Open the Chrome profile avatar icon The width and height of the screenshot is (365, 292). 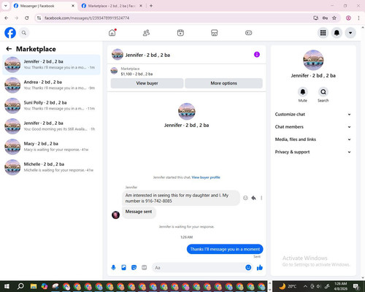coord(348,18)
